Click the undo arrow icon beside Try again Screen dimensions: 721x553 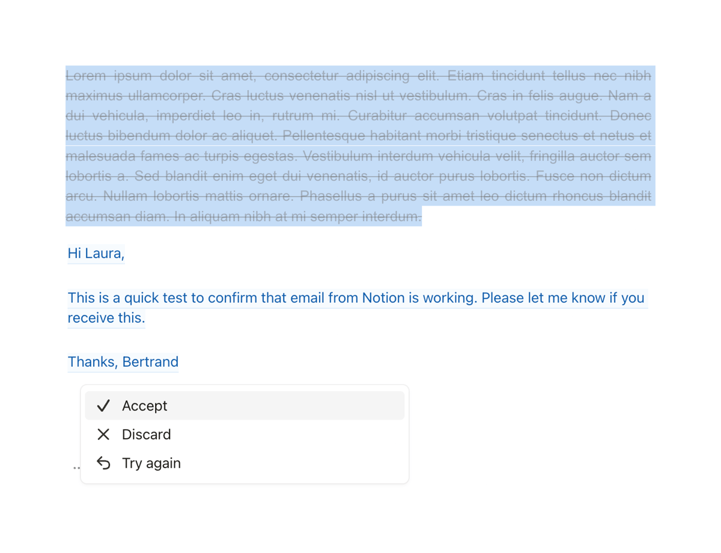(103, 463)
